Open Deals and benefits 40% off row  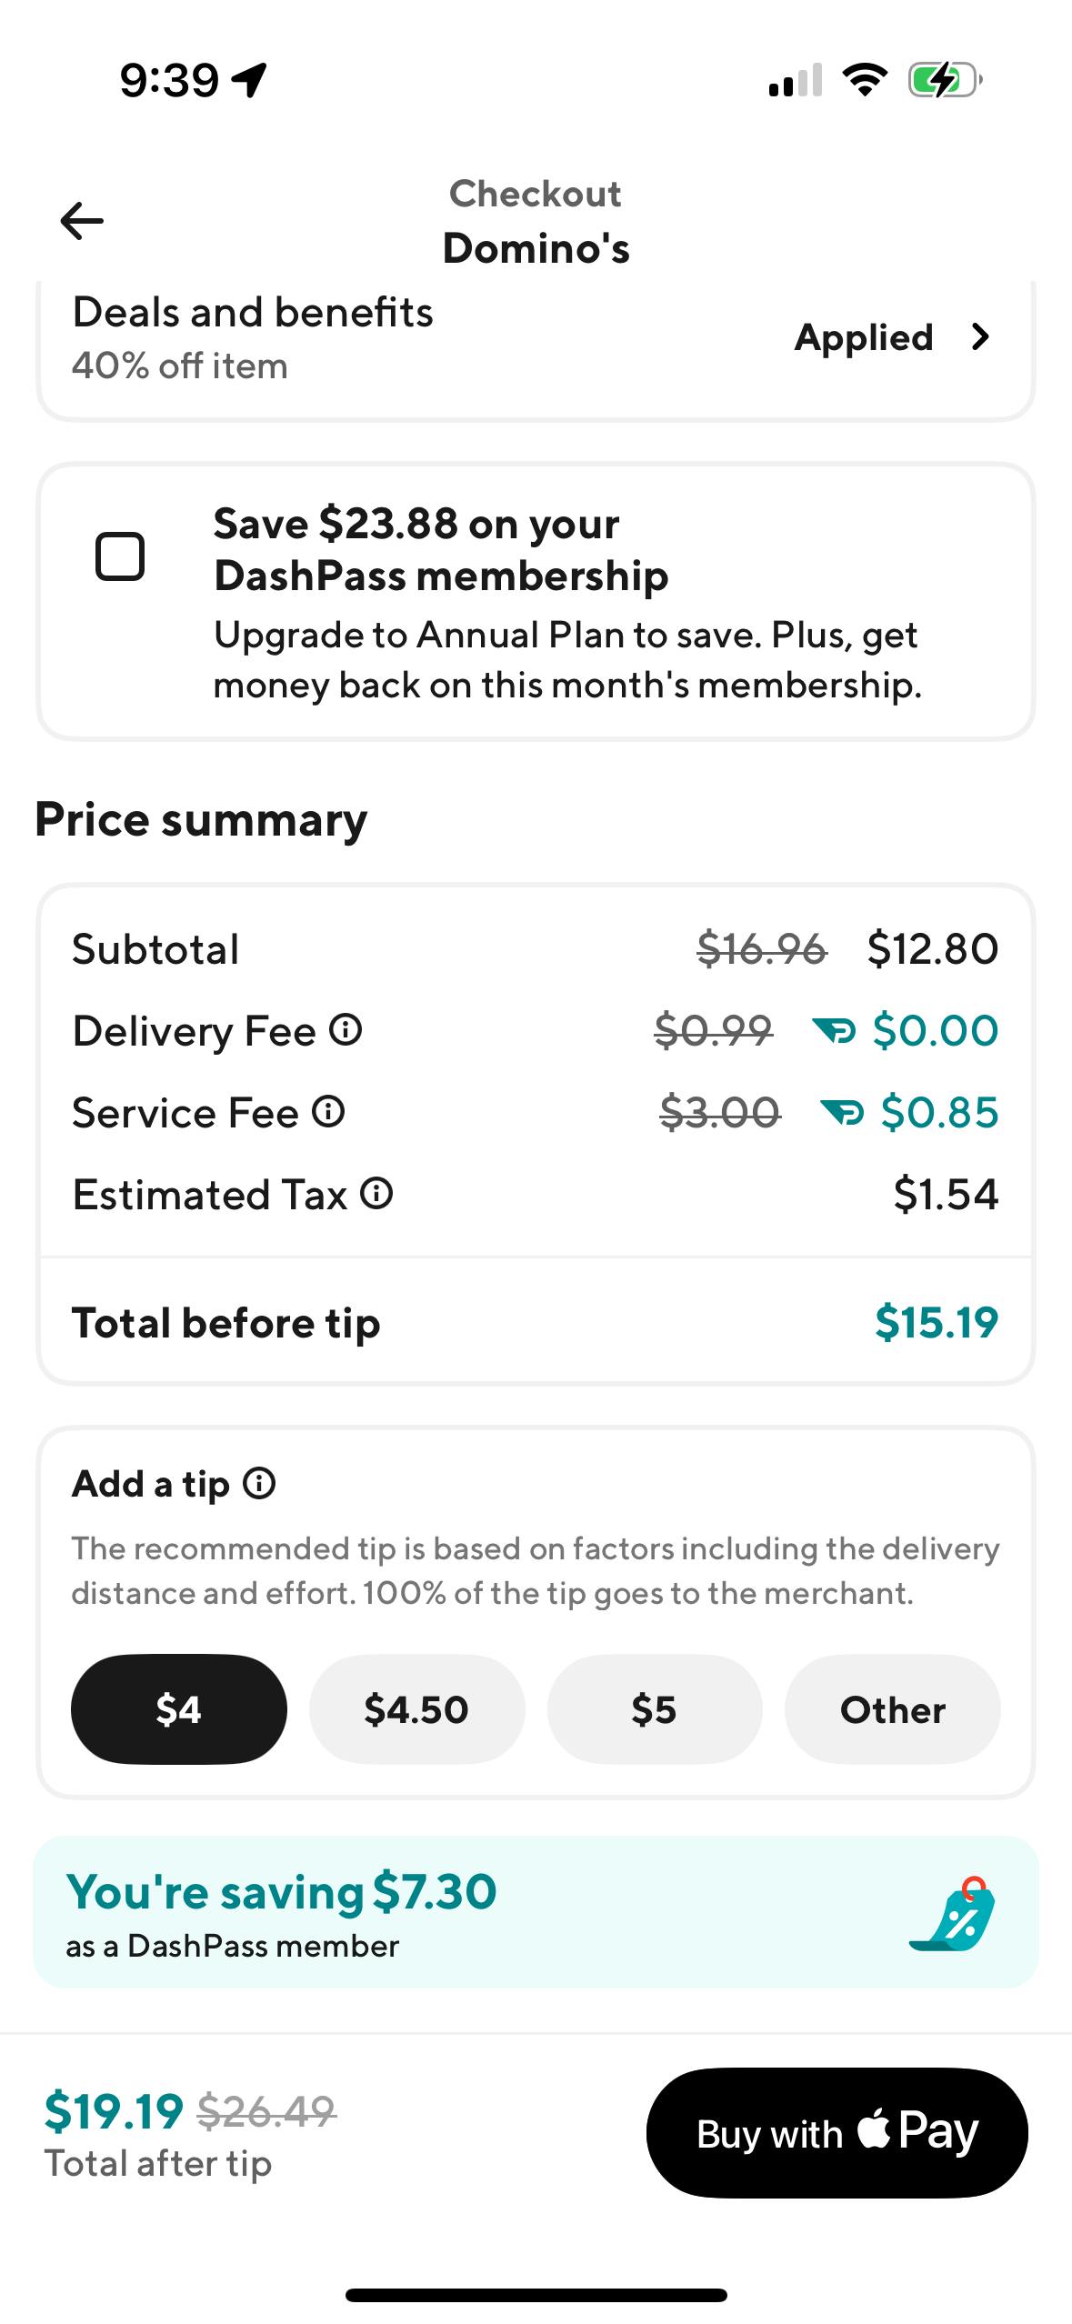253,338
